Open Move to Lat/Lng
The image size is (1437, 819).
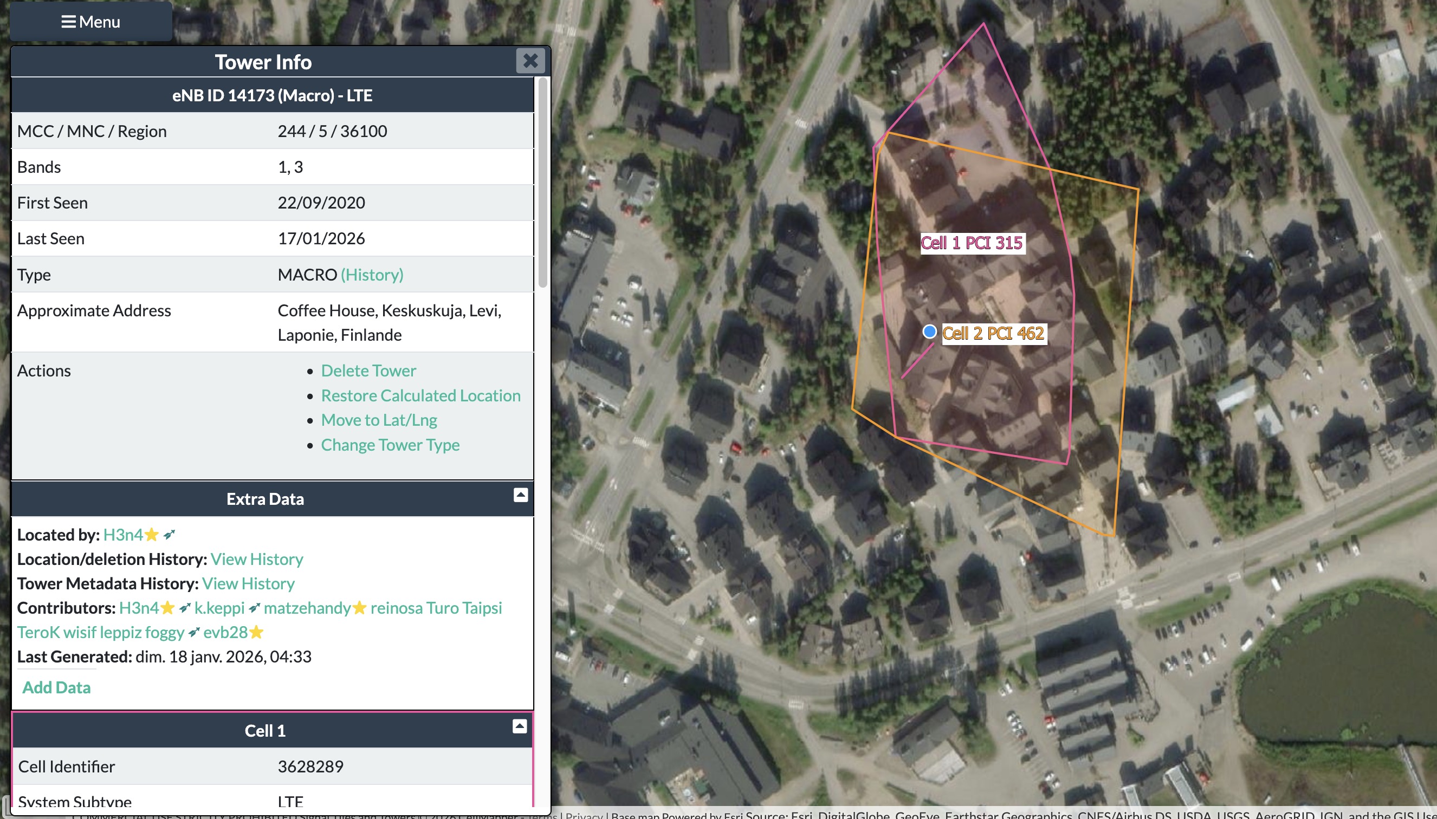click(379, 420)
